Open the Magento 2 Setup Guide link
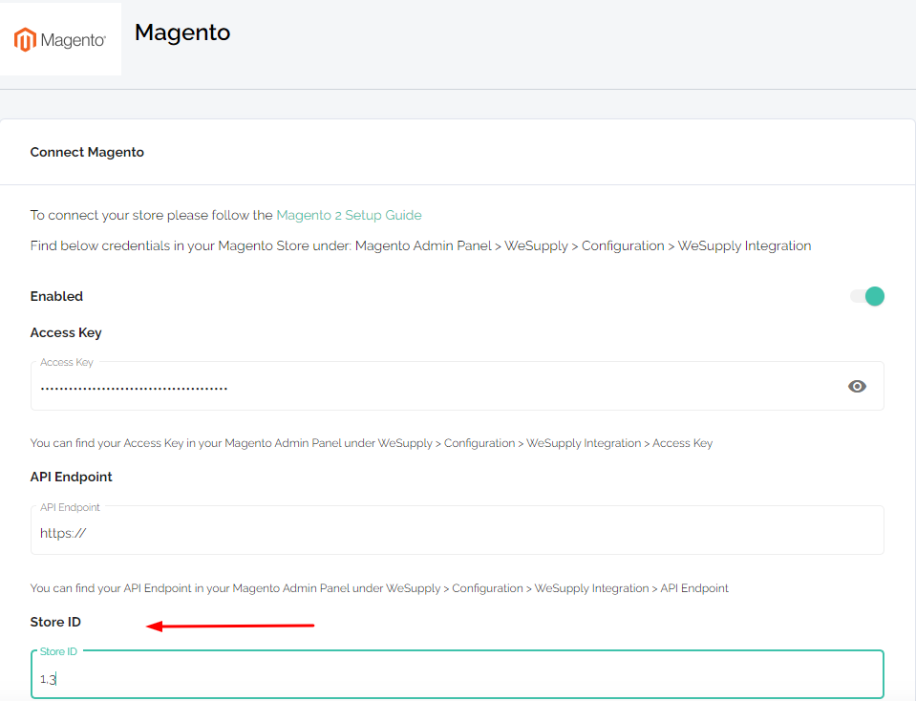The height and width of the screenshot is (701, 916). point(349,215)
